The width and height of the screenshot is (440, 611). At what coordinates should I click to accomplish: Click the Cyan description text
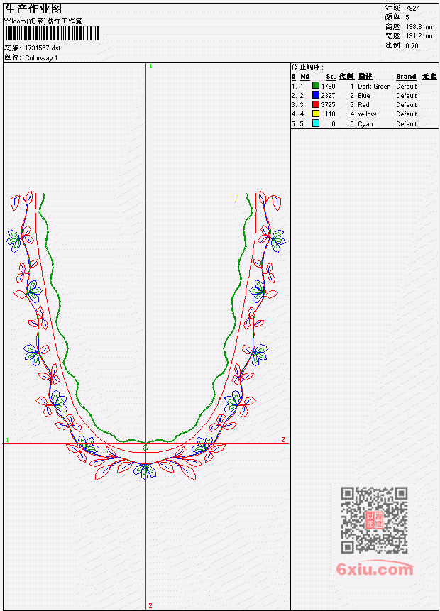365,124
